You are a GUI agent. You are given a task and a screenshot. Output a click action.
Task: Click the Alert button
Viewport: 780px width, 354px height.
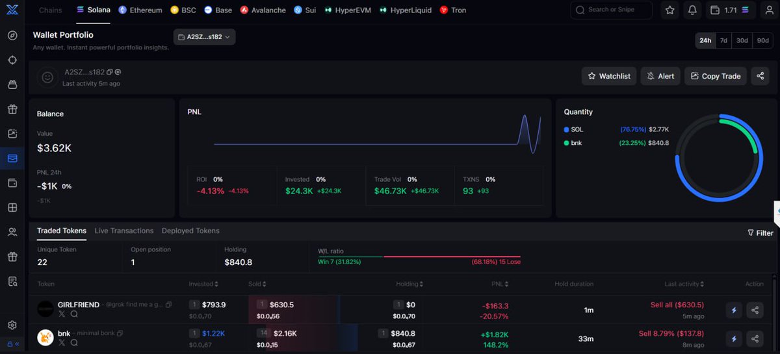[660, 76]
